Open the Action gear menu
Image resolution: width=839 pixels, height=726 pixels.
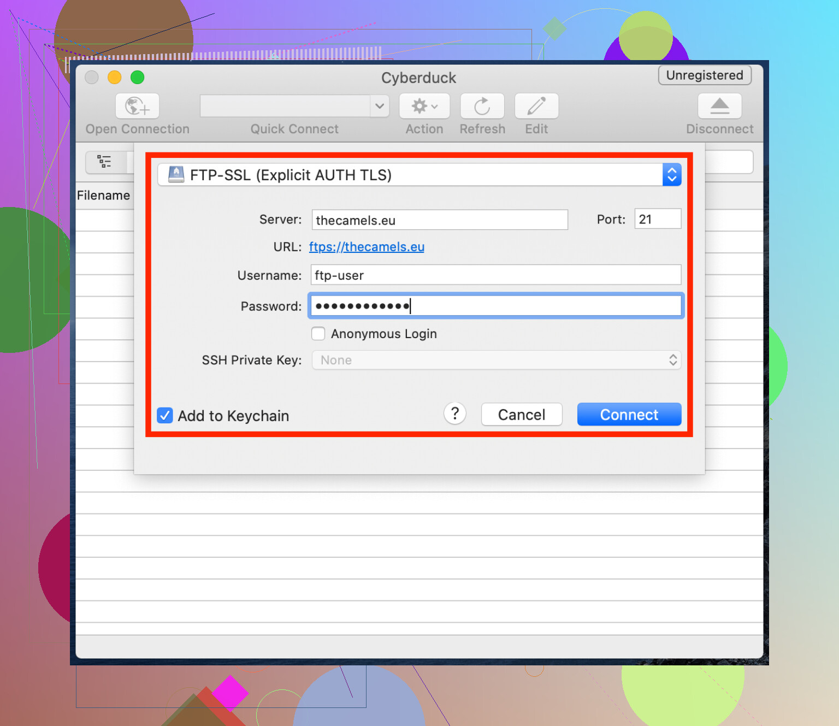pos(424,106)
